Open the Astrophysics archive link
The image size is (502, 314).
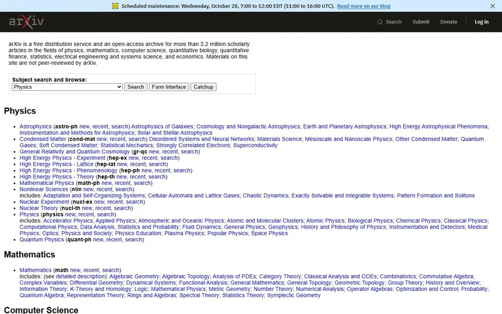coord(35,127)
